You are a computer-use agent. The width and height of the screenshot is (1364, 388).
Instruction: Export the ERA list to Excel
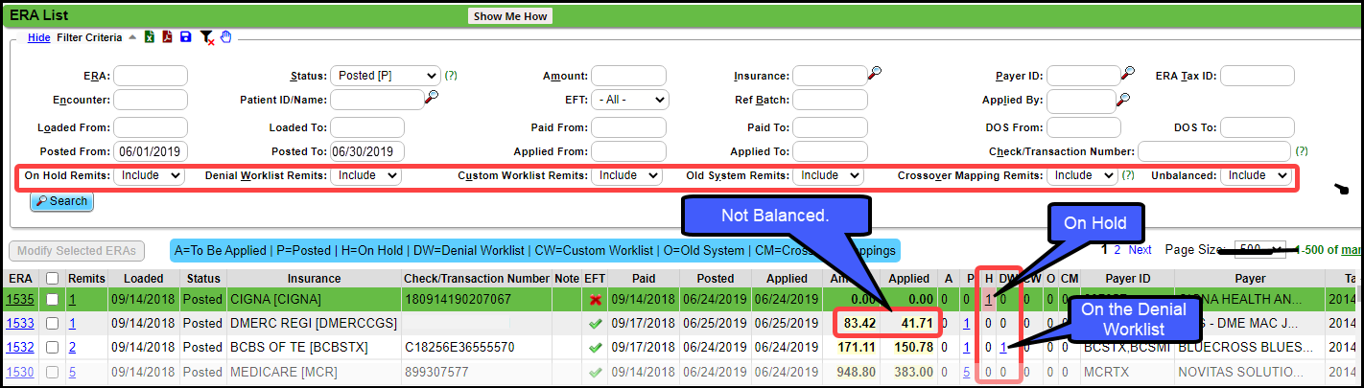[150, 37]
